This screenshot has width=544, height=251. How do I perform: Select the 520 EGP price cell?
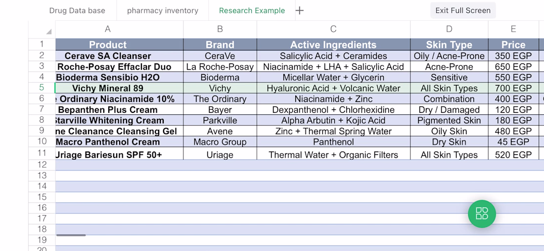[x=513, y=153]
